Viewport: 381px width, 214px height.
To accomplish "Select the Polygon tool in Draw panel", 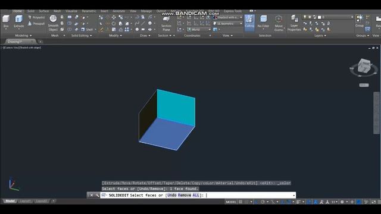I will click(x=137, y=30).
